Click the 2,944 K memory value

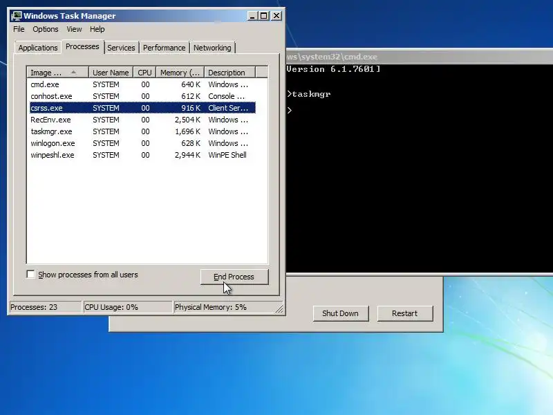[x=187, y=155]
